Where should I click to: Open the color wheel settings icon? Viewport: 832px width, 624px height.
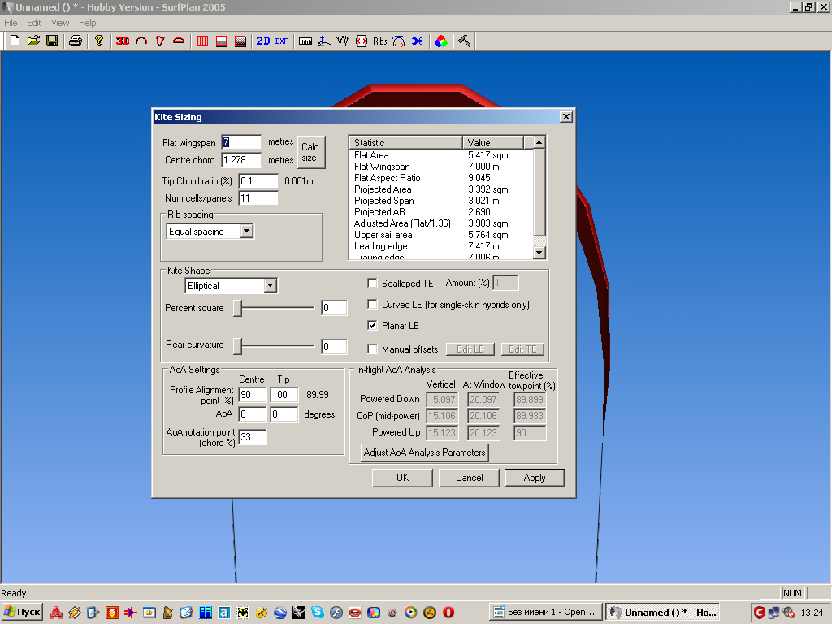pyautogui.click(x=440, y=41)
